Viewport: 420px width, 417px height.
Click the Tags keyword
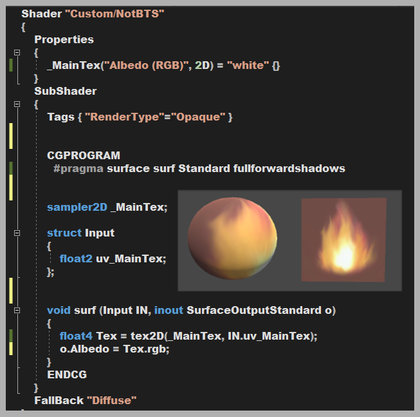coord(61,117)
